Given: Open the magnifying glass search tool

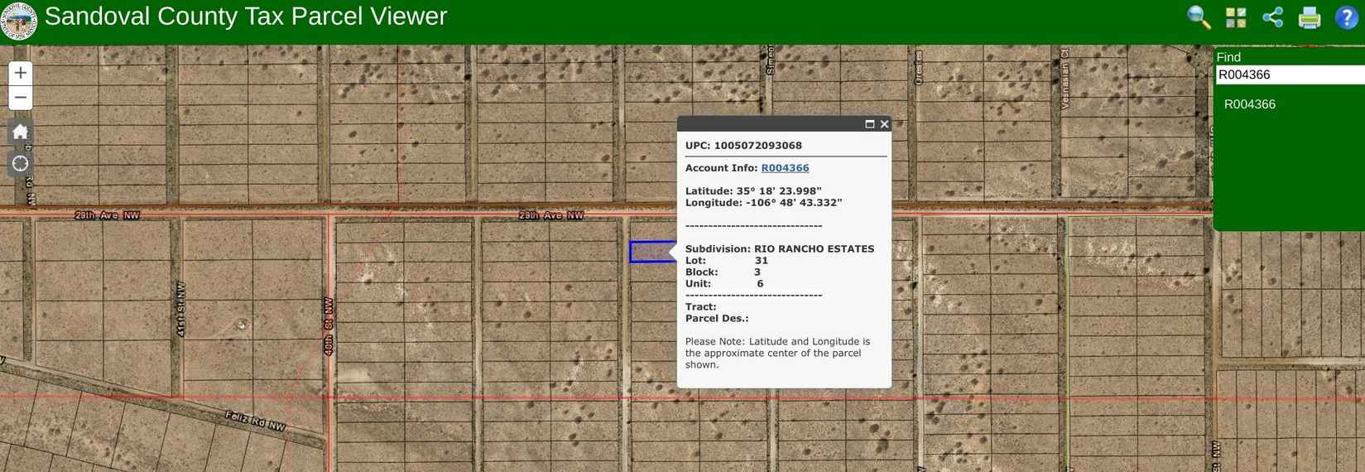Looking at the screenshot, I should click(x=1199, y=17).
